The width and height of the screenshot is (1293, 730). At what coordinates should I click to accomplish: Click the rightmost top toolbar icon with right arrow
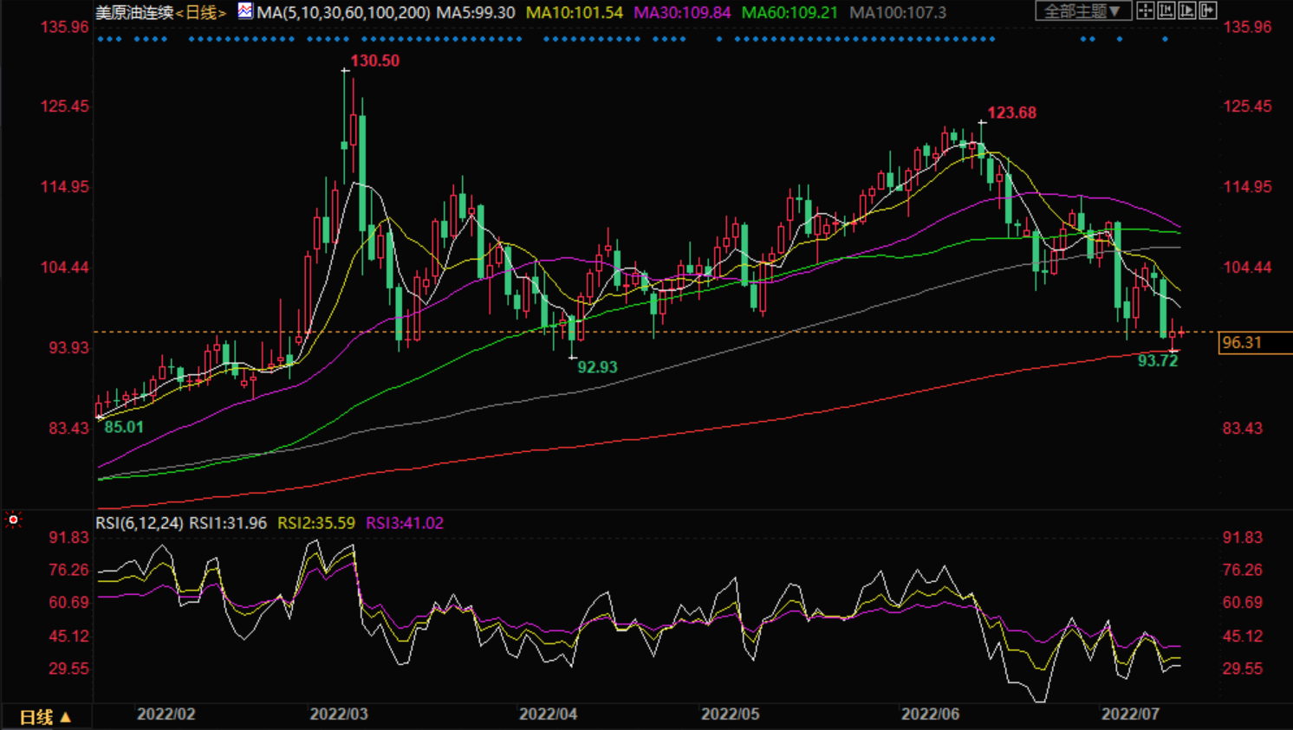1208,11
